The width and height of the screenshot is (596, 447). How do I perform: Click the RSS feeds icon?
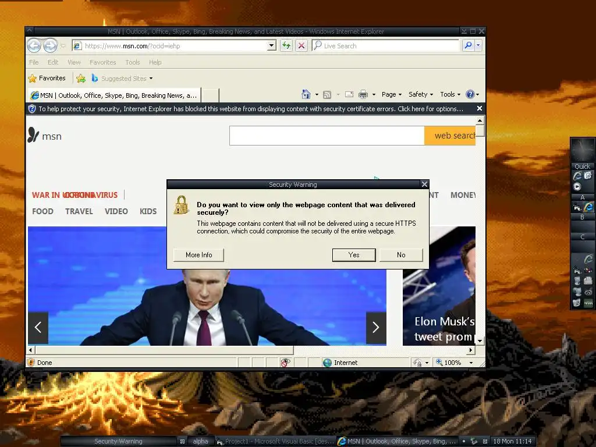[327, 95]
